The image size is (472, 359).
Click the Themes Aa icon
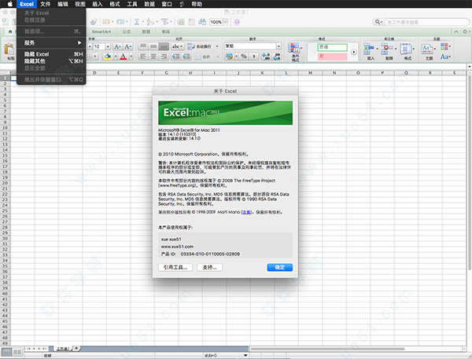pos(427,49)
